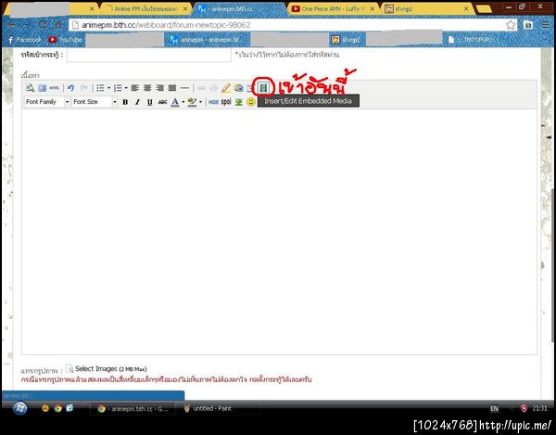Reload the page

pyautogui.click(x=43, y=25)
